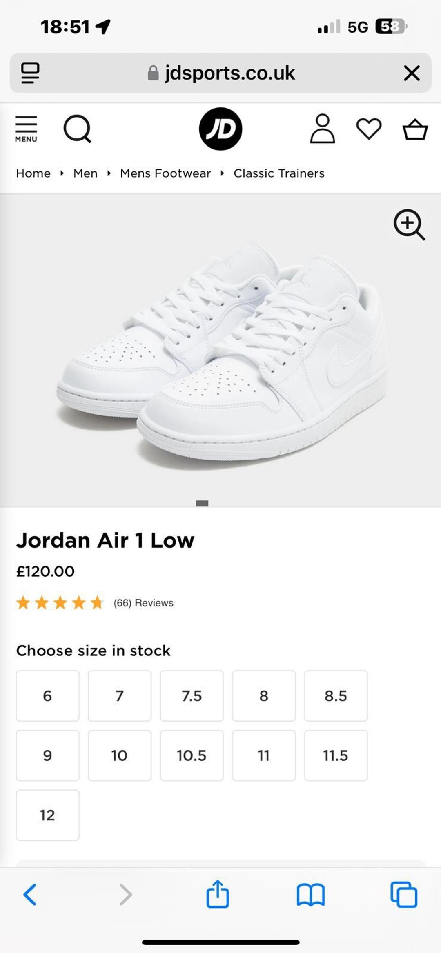This screenshot has width=441, height=953.
Task: Open the hamburger MENU icon
Action: tap(26, 129)
